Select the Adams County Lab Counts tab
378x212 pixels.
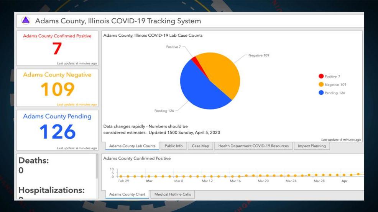coord(132,146)
